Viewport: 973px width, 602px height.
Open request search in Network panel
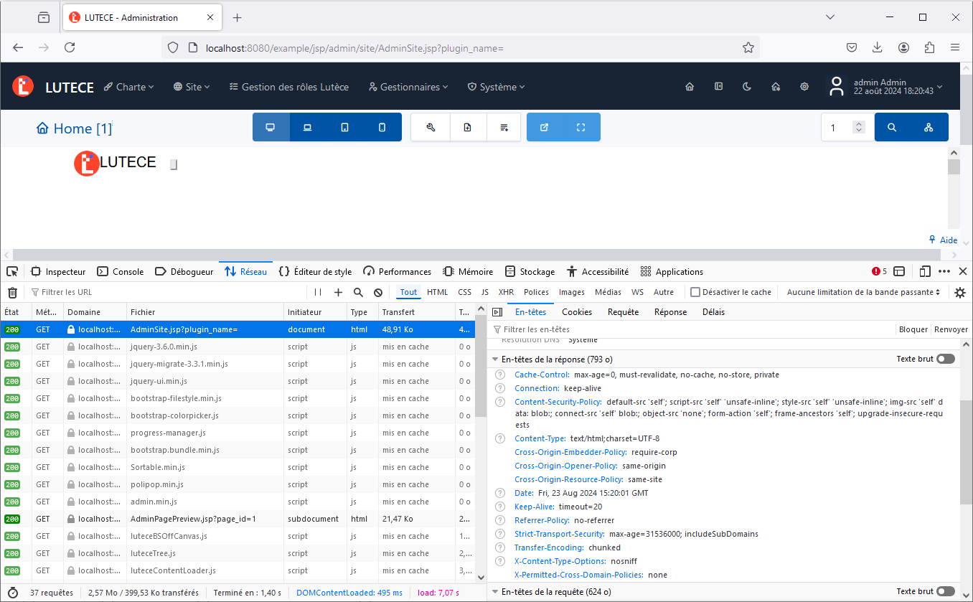357,292
